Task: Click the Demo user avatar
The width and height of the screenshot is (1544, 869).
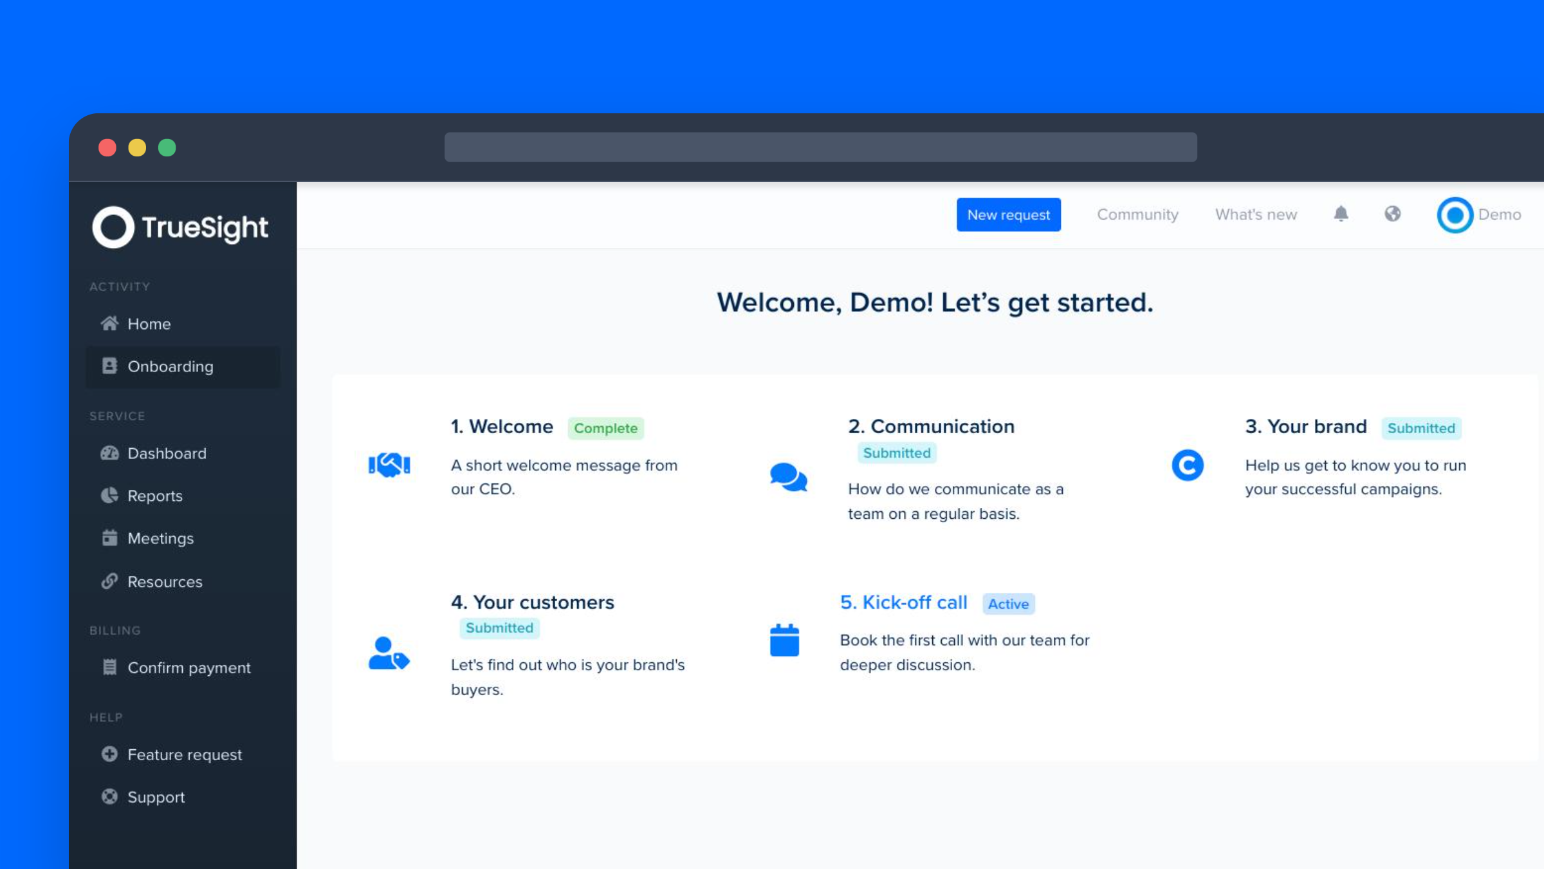Action: pyautogui.click(x=1455, y=214)
